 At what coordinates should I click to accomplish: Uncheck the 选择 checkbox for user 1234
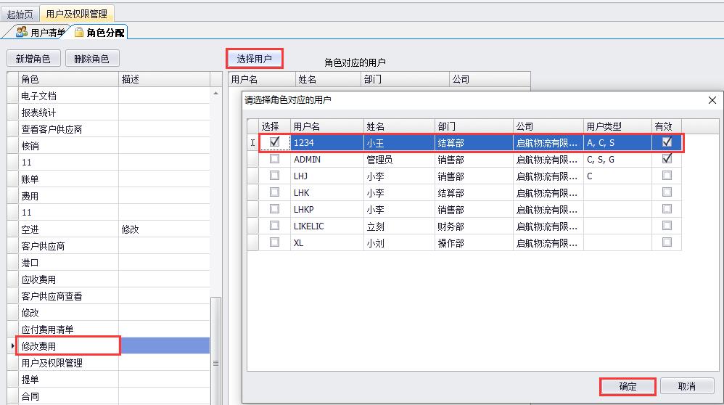tap(274, 142)
